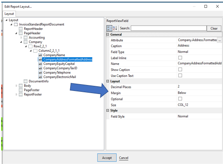Click the Body section icon

point(21,86)
